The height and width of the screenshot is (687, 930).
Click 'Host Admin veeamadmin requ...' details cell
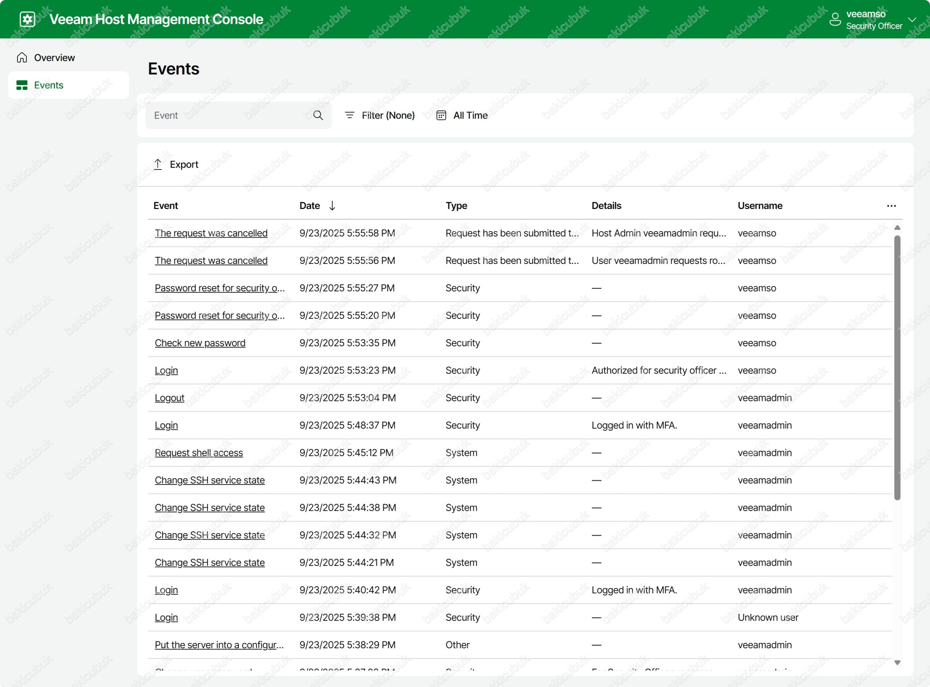pyautogui.click(x=659, y=233)
